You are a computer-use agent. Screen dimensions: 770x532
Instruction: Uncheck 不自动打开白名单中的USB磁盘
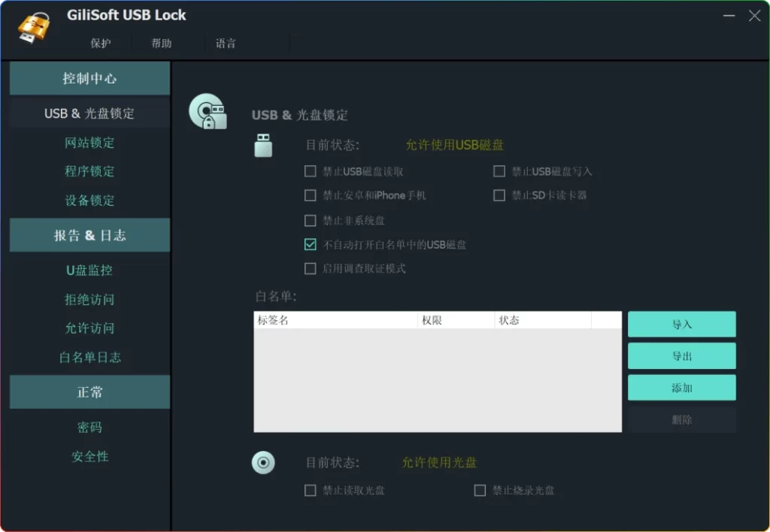click(310, 243)
